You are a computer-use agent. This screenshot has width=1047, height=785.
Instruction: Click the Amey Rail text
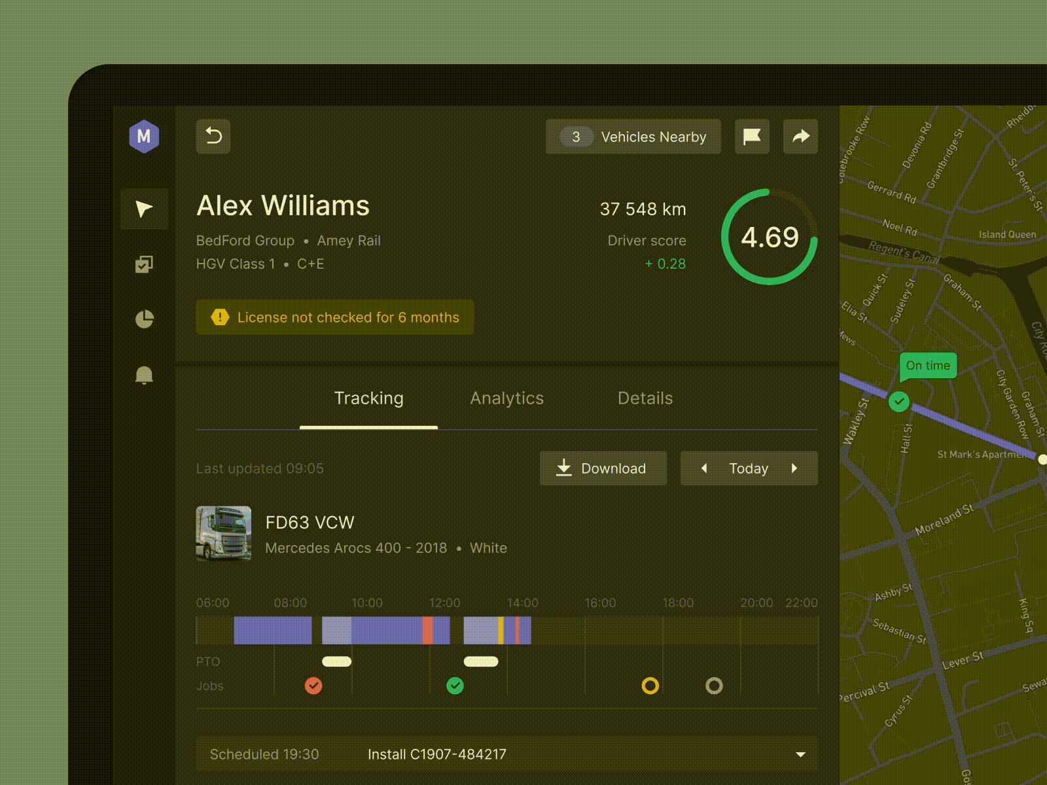(x=349, y=241)
